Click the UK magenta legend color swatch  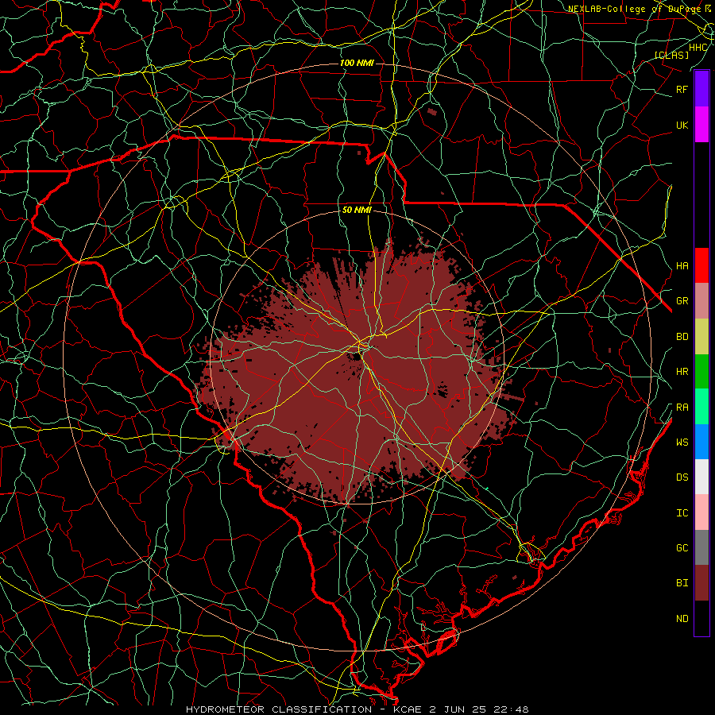pos(701,125)
